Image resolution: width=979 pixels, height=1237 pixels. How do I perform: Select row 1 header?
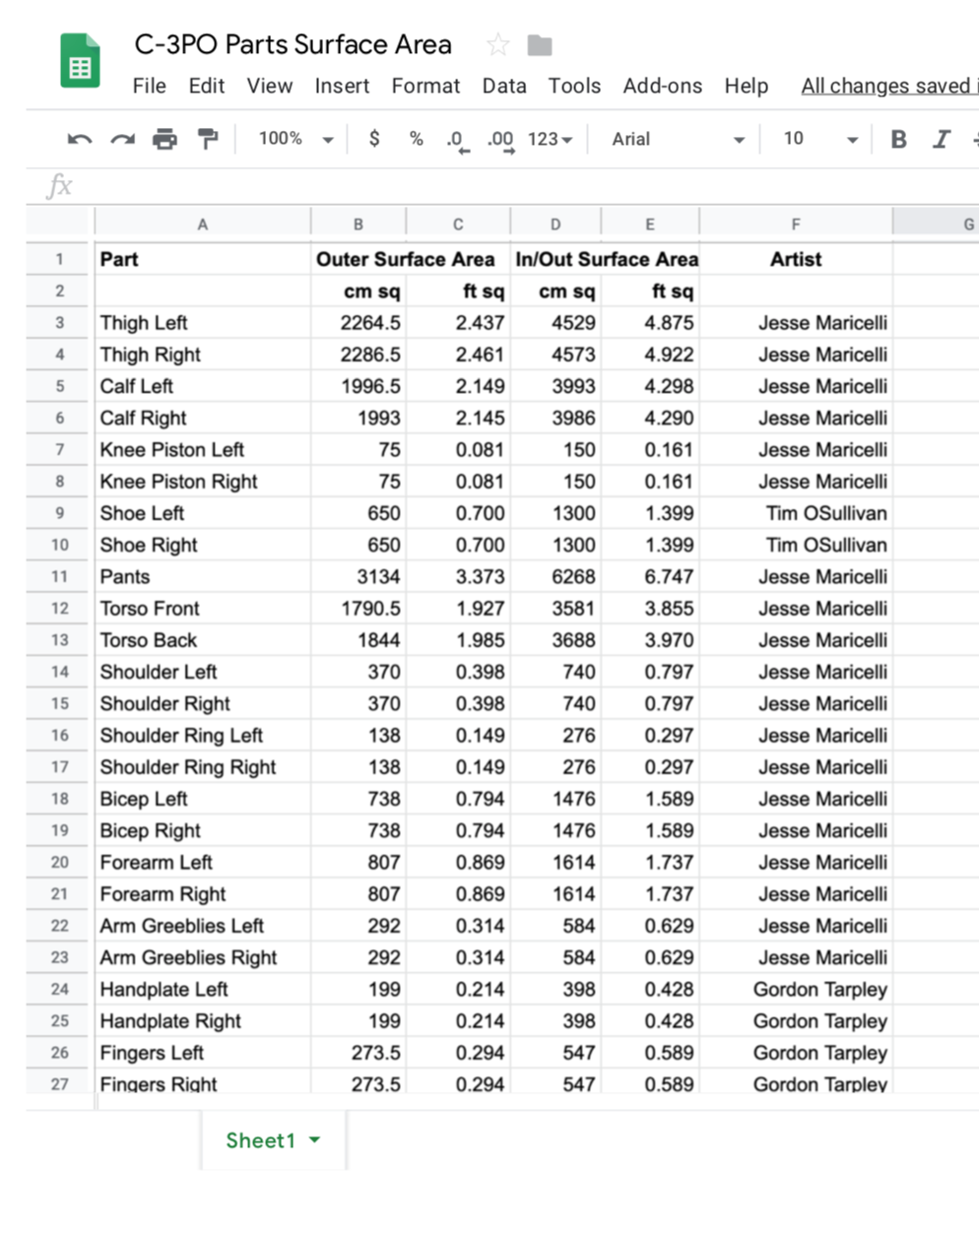[x=59, y=259]
